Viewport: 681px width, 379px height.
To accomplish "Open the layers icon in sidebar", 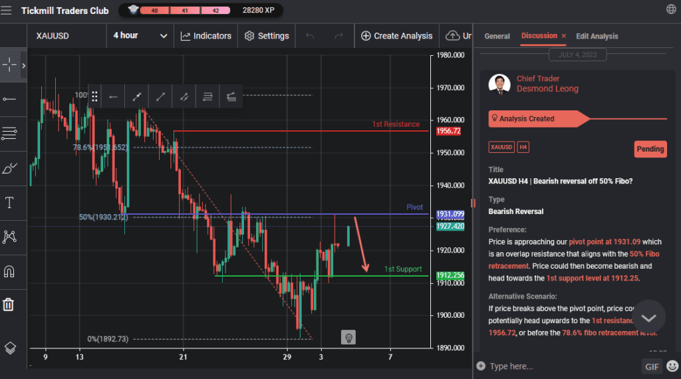I will click(9, 348).
